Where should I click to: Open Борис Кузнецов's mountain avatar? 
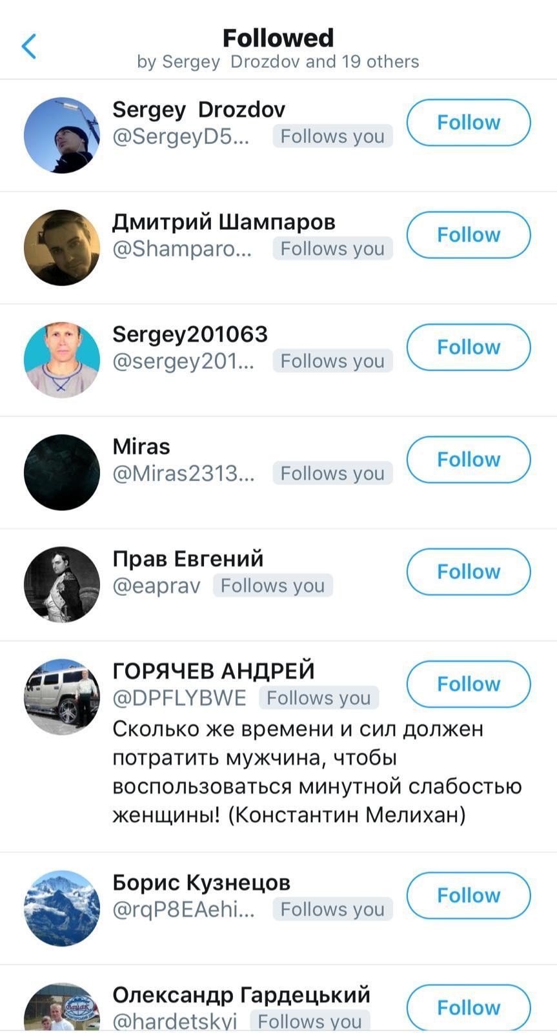coord(62,908)
